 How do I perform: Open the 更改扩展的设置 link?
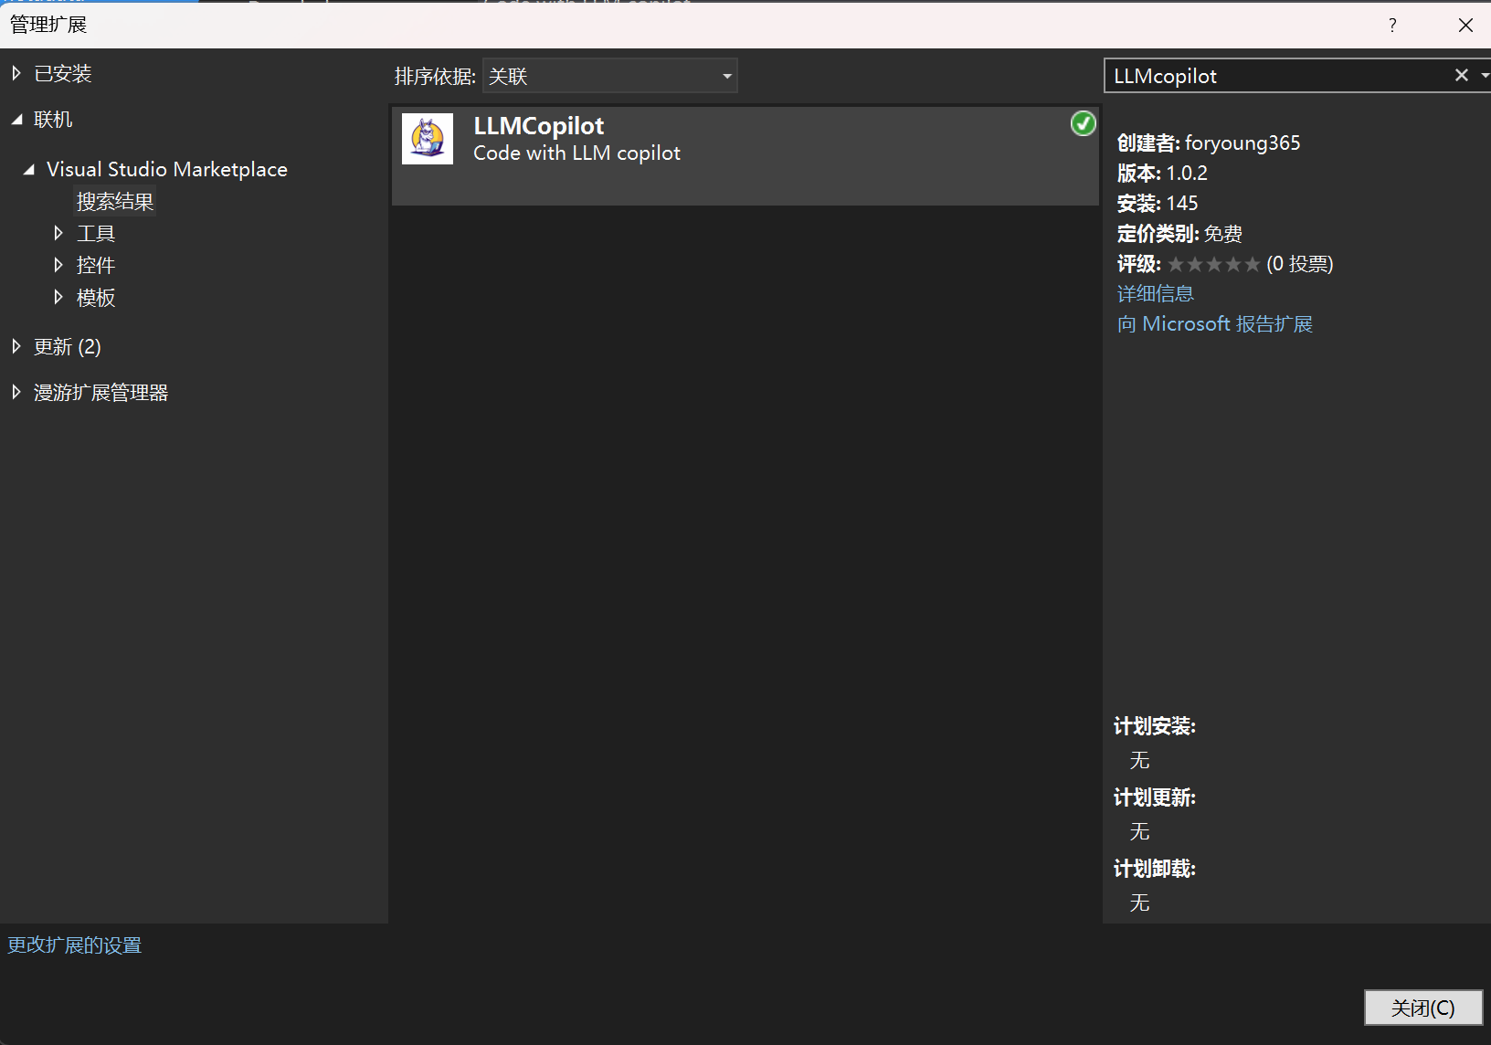75,945
